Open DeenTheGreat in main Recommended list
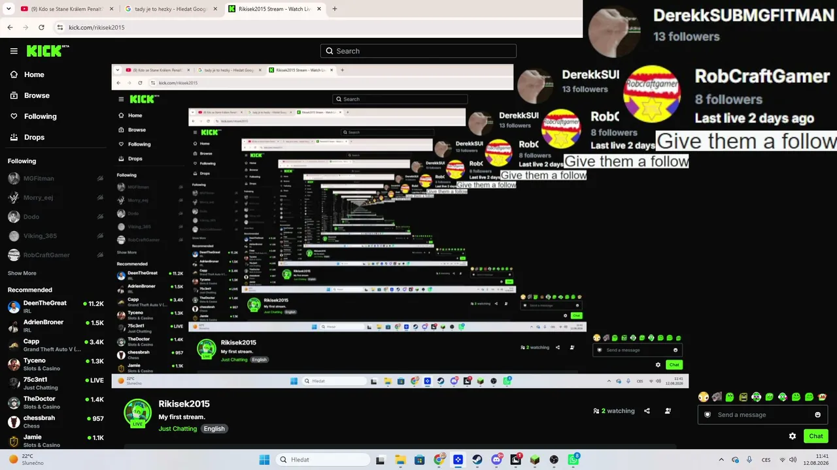Viewport: 837px width, 470px height. click(x=56, y=306)
